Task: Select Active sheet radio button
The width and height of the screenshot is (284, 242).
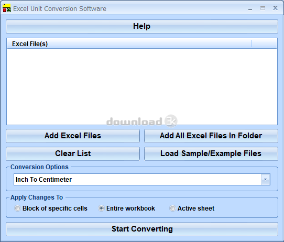Action: point(172,208)
